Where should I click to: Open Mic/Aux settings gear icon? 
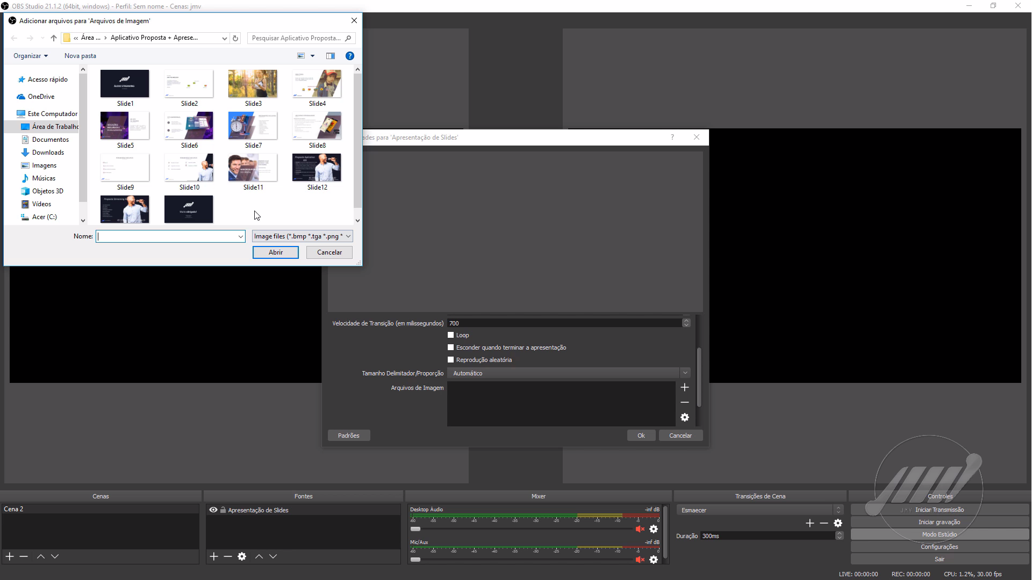(x=653, y=560)
